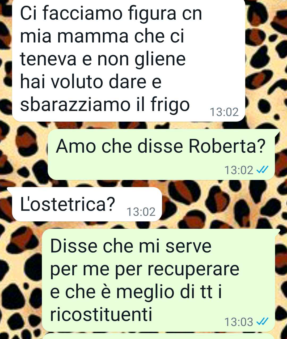Tap the 13:02 time next to L'ostetrica

click(141, 212)
